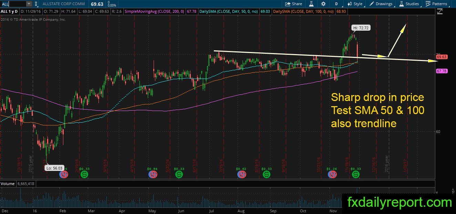Open the Studies dropdown
Image resolution: width=456 pixels, height=214 pixels.
[x=409, y=4]
